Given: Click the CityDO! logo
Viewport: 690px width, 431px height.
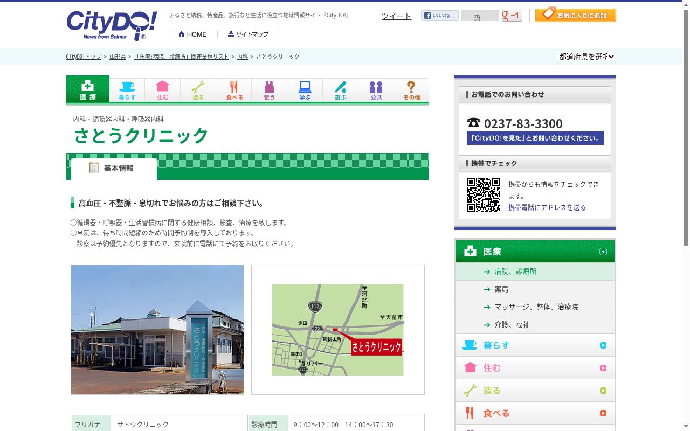Looking at the screenshot, I should coord(112,25).
